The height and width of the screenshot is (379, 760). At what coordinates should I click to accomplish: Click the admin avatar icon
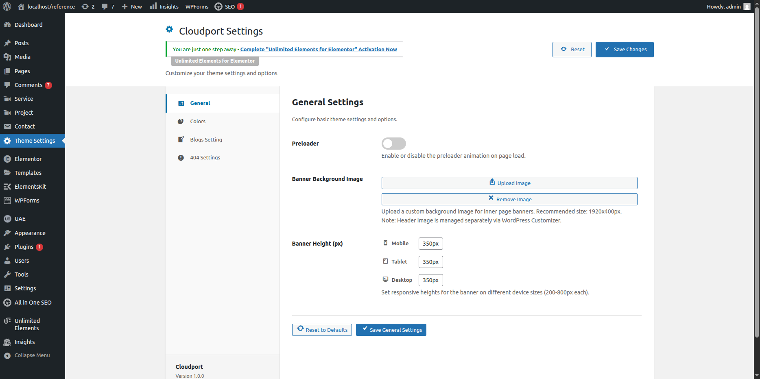point(747,7)
